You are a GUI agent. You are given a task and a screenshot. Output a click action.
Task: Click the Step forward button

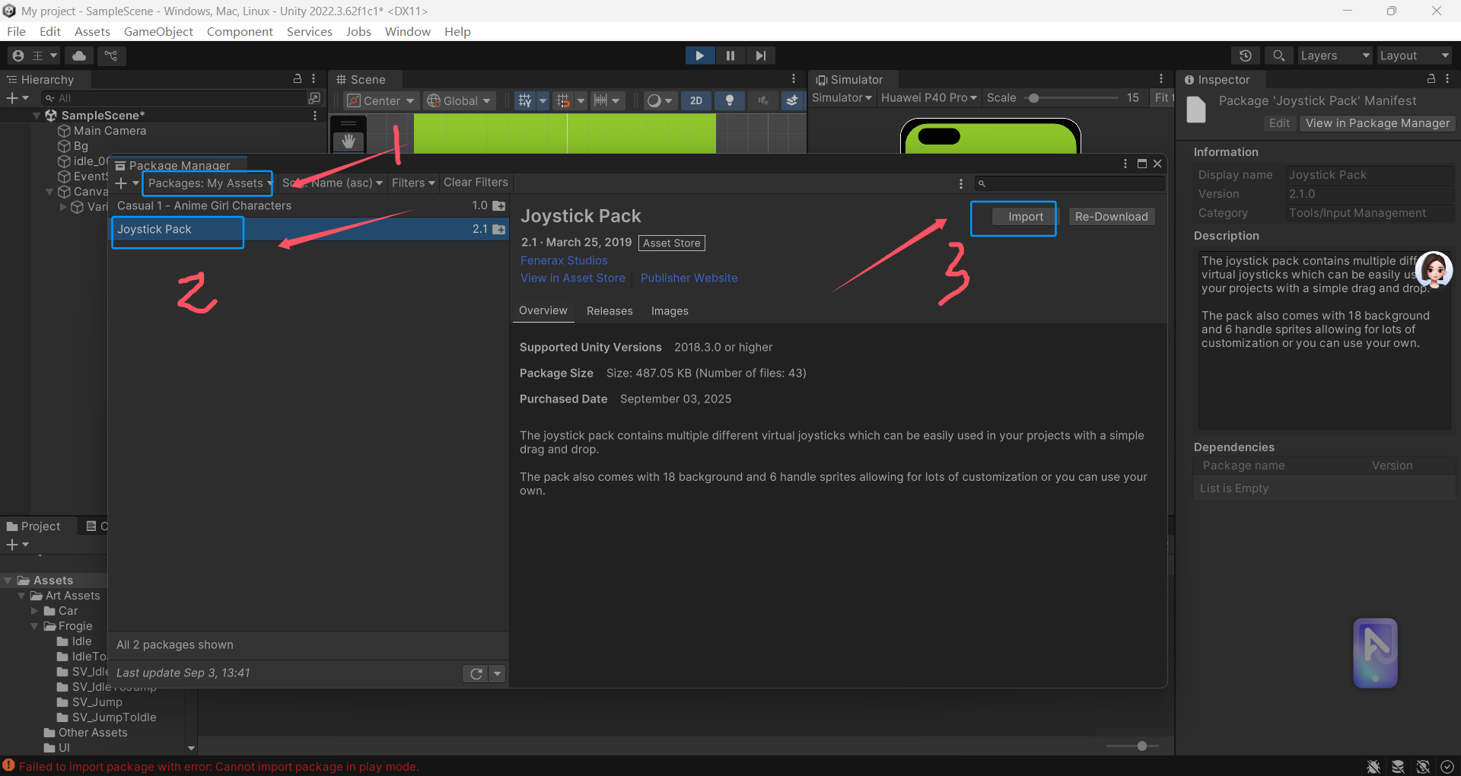point(760,56)
